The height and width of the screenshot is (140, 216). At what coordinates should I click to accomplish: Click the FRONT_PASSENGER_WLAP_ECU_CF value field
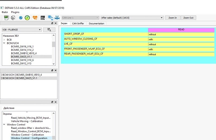181,49
